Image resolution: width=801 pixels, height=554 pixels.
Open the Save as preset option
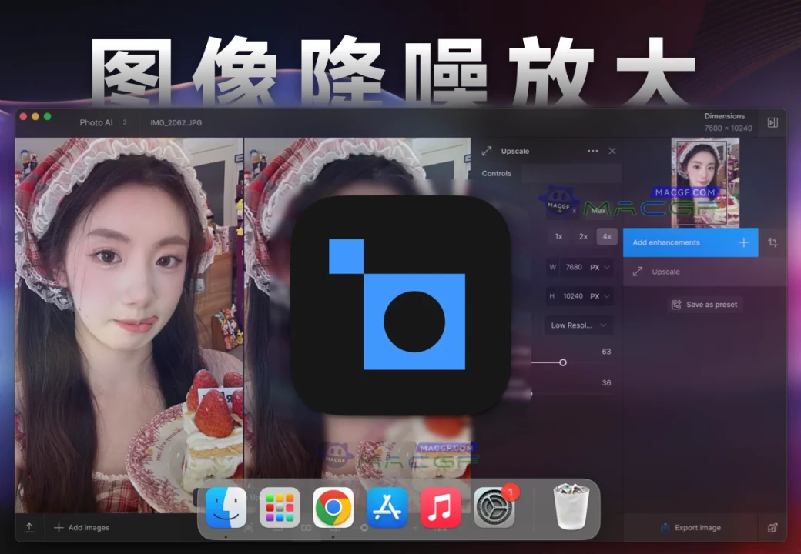coord(705,305)
